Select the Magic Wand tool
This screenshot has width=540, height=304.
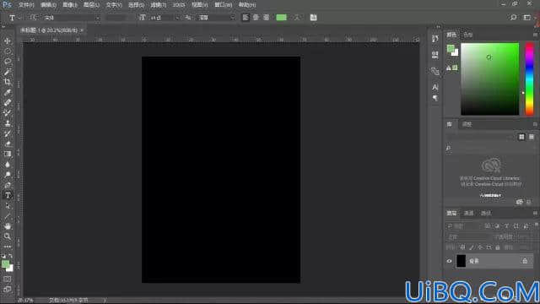tap(8, 72)
